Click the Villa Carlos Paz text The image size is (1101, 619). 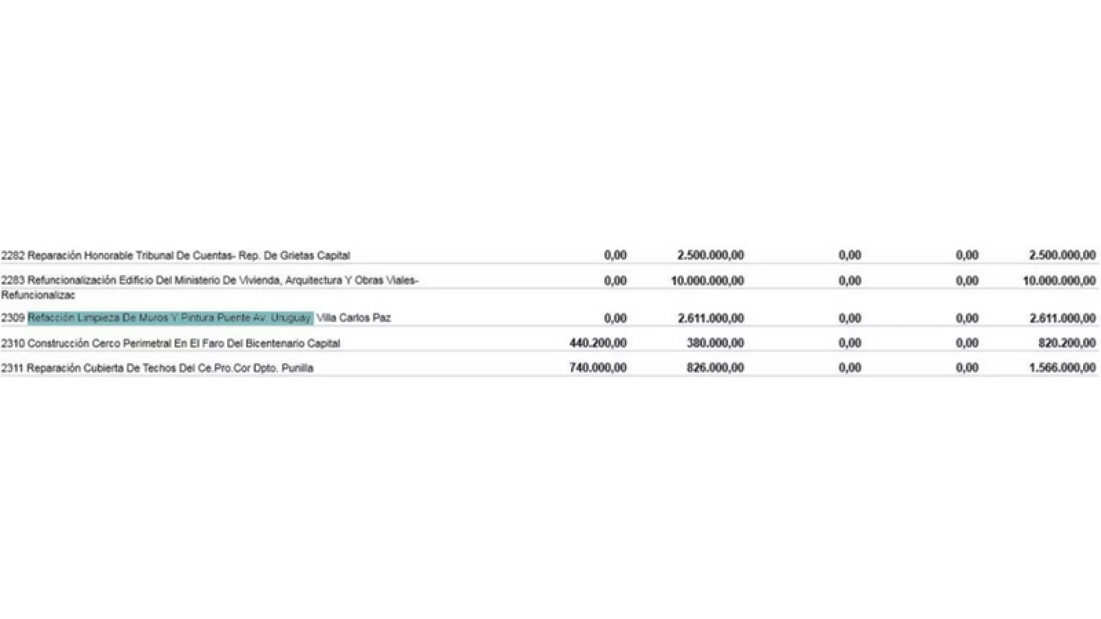point(354,318)
